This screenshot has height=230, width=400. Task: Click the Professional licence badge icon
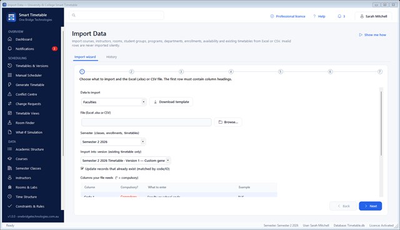pyautogui.click(x=272, y=16)
